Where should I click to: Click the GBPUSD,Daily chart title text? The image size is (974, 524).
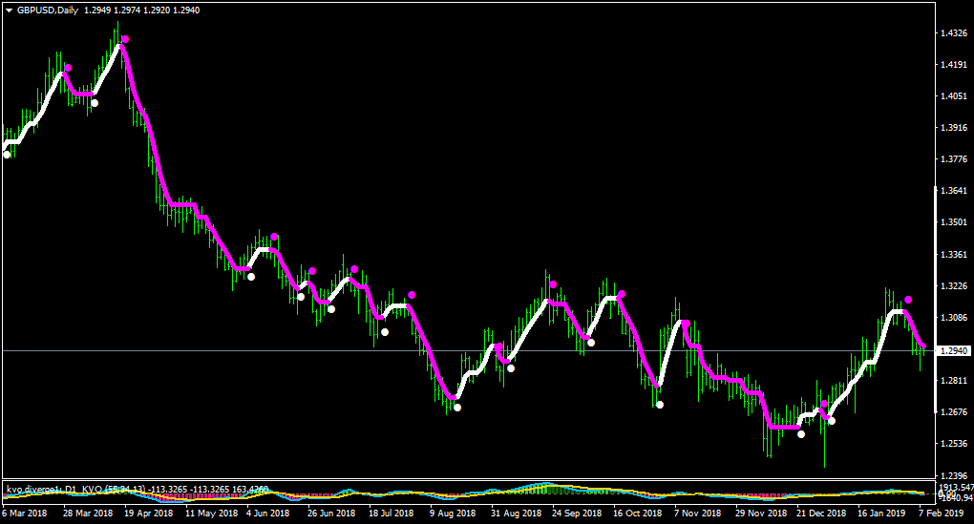47,10
